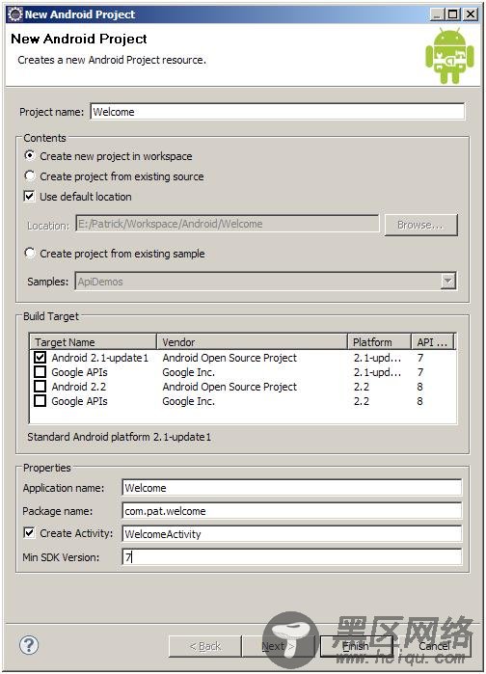
Task: Click into the Package name field
Action: pos(292,511)
